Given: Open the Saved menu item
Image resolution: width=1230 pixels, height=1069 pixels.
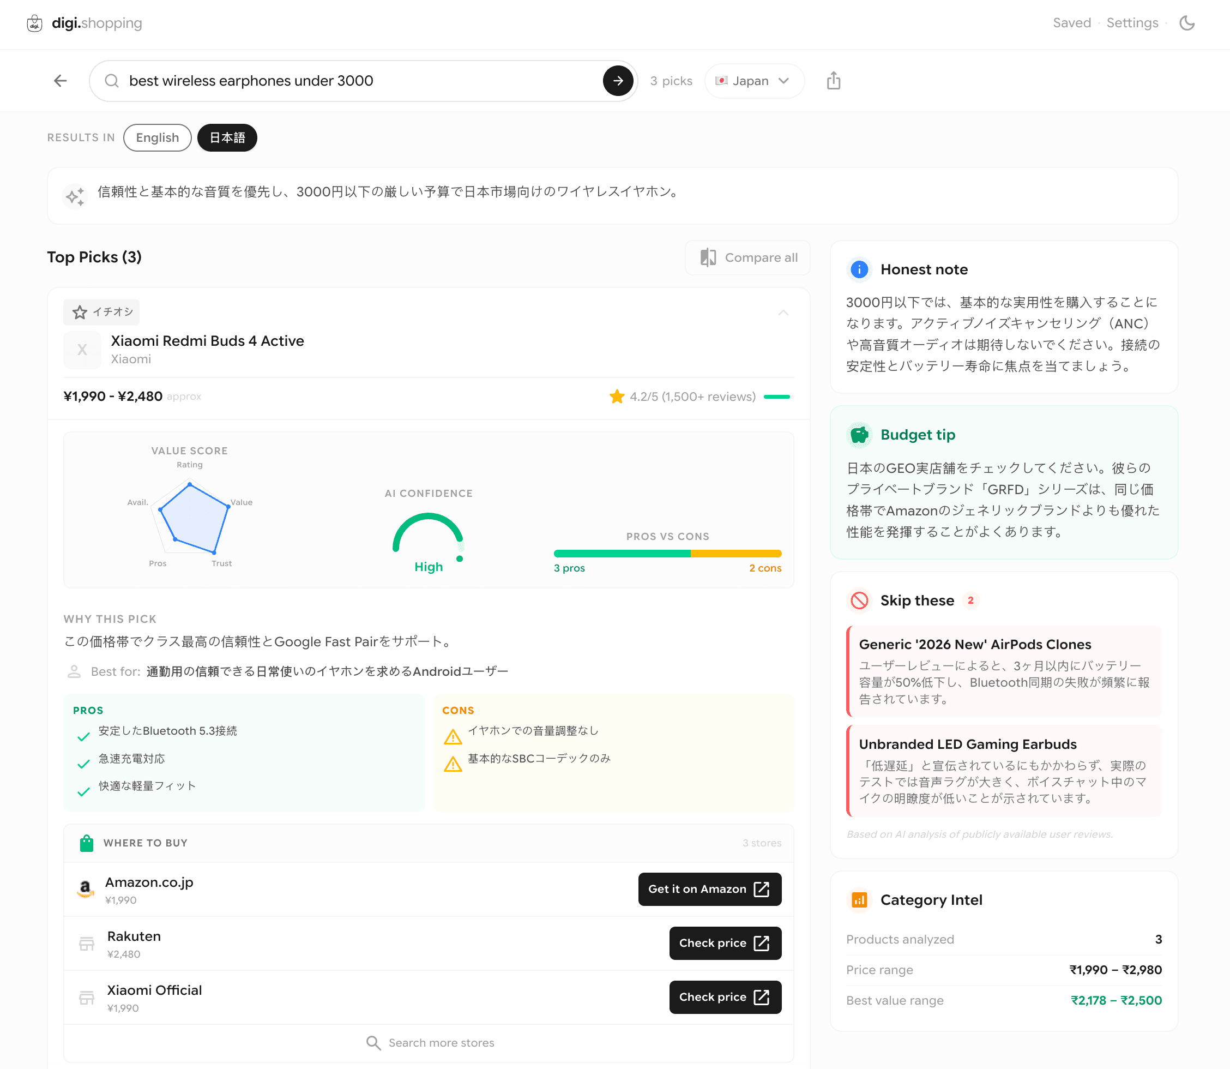Looking at the screenshot, I should point(1071,23).
